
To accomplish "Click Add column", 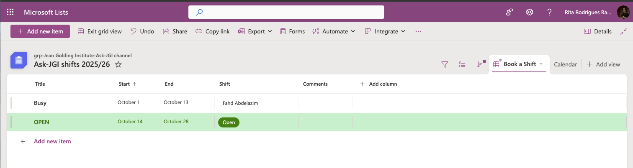I will (378, 84).
